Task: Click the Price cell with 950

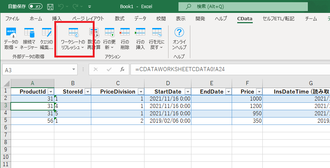Action: click(x=247, y=113)
